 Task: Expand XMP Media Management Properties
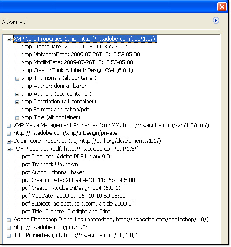point(9,126)
